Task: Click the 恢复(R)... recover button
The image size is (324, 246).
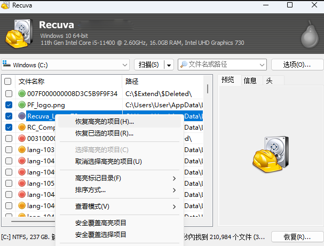Action: [297, 237]
